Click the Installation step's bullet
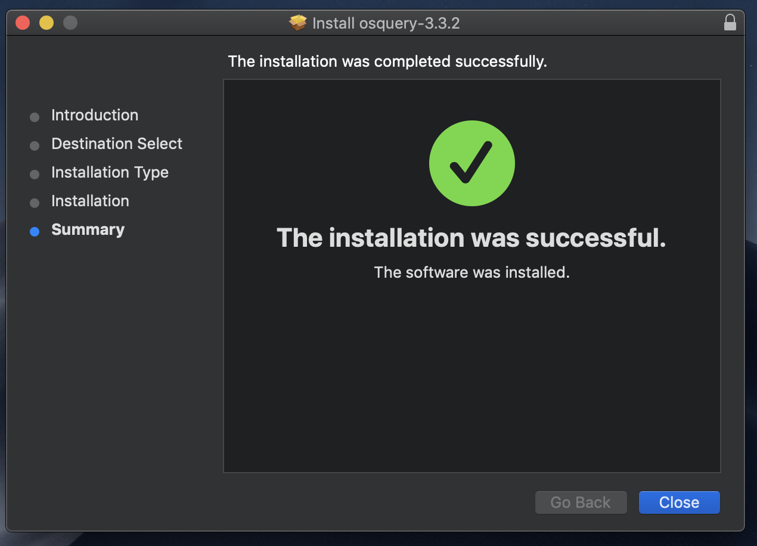Screen dimensions: 757x546 (x=34, y=203)
